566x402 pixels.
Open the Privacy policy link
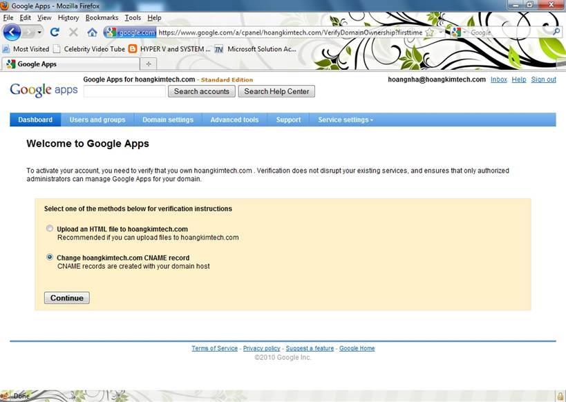[262, 348]
